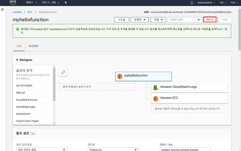The width and height of the screenshot is (241, 151).
Task: Click the Amazon CloudWatch Logs green icon
Action: (156, 88)
